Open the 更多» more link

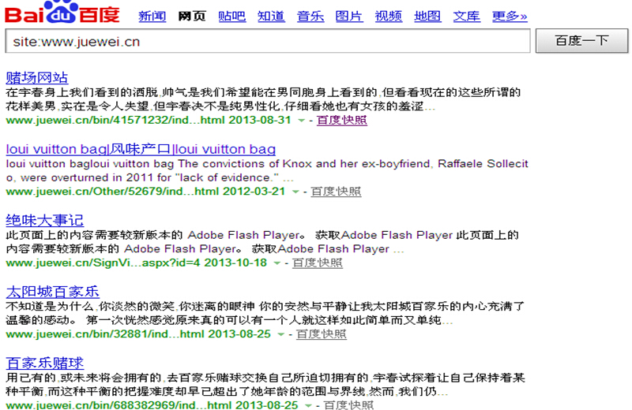tap(510, 16)
